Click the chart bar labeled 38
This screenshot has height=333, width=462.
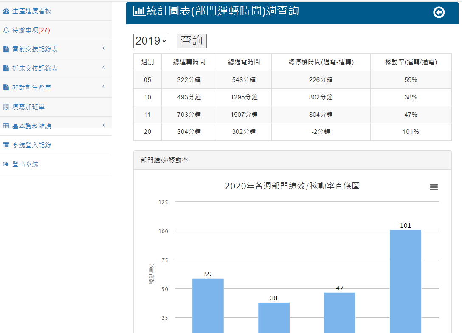tap(274, 318)
